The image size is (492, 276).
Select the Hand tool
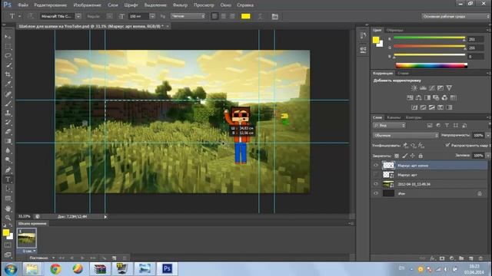[8, 208]
